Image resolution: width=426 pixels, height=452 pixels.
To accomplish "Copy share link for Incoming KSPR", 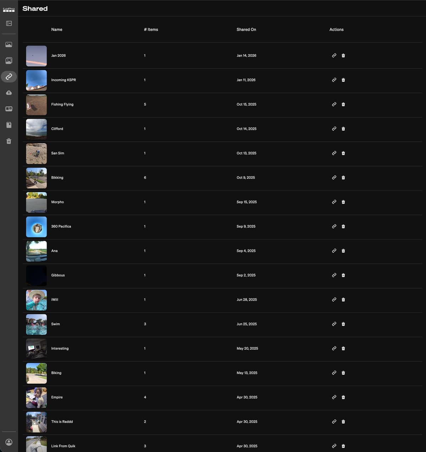I will coord(334,80).
